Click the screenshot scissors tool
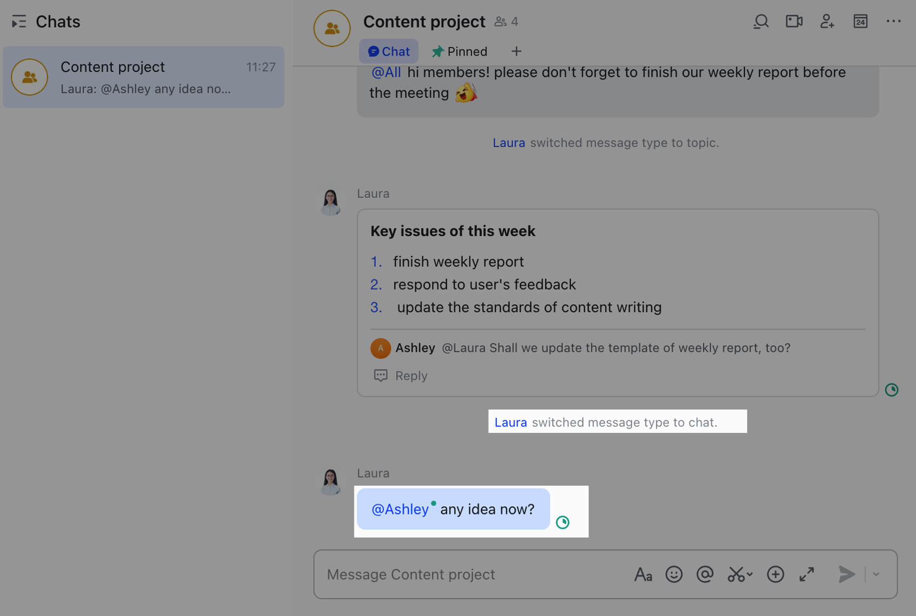This screenshot has width=916, height=616. point(735,574)
